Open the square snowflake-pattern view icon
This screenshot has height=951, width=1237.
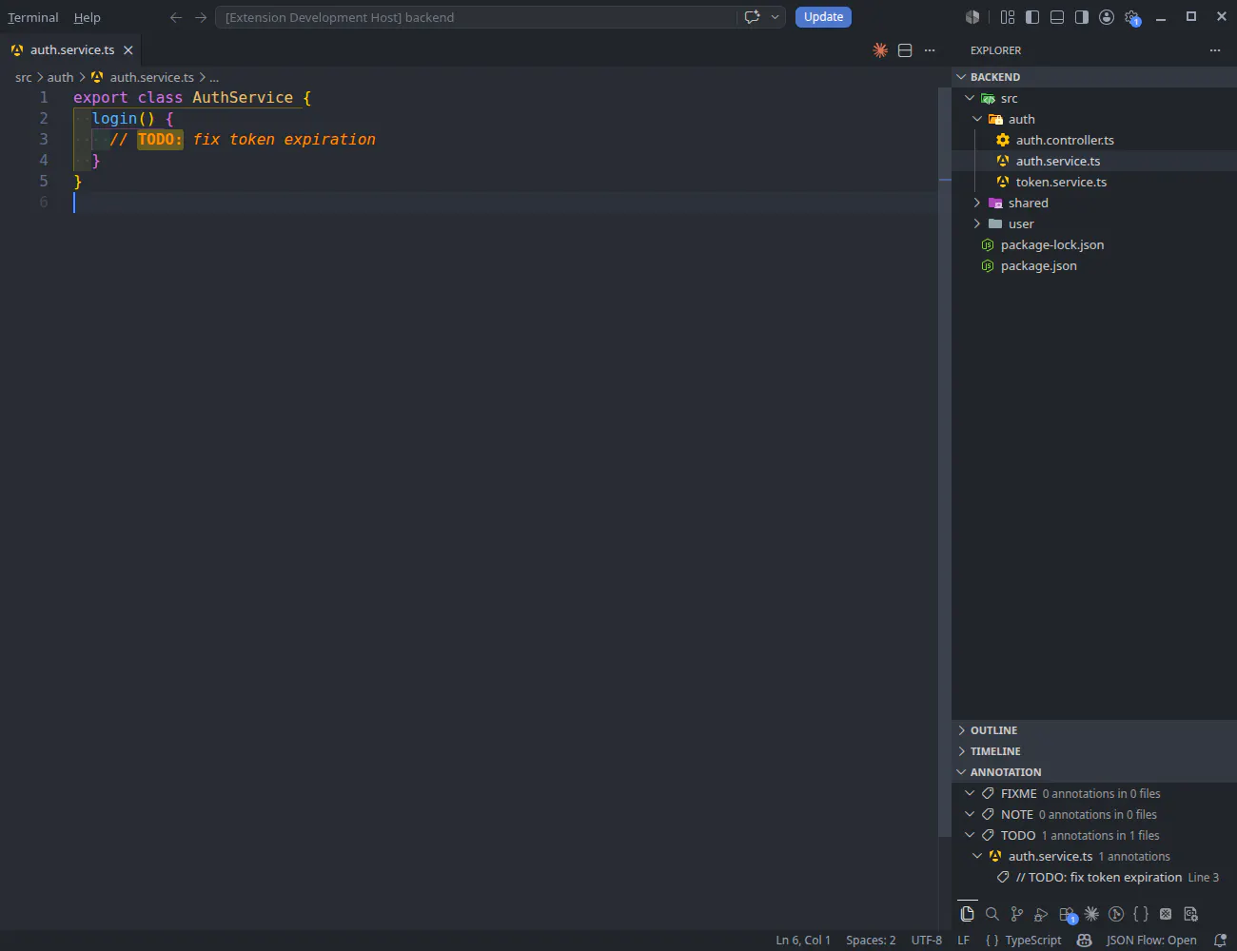click(1166, 914)
